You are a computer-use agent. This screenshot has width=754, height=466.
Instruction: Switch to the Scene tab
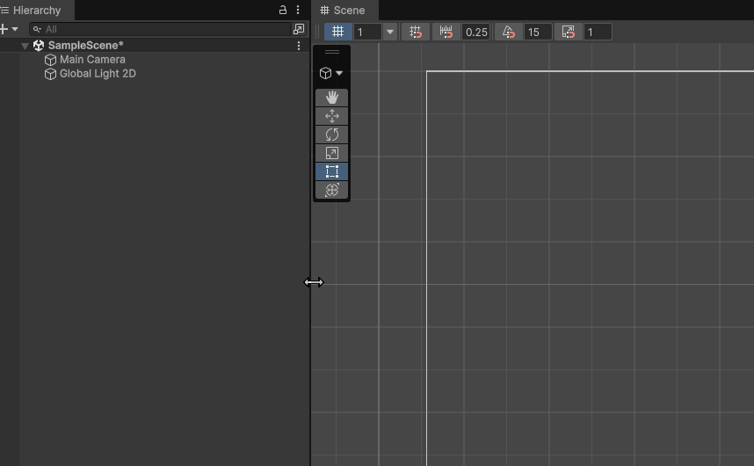click(x=343, y=10)
